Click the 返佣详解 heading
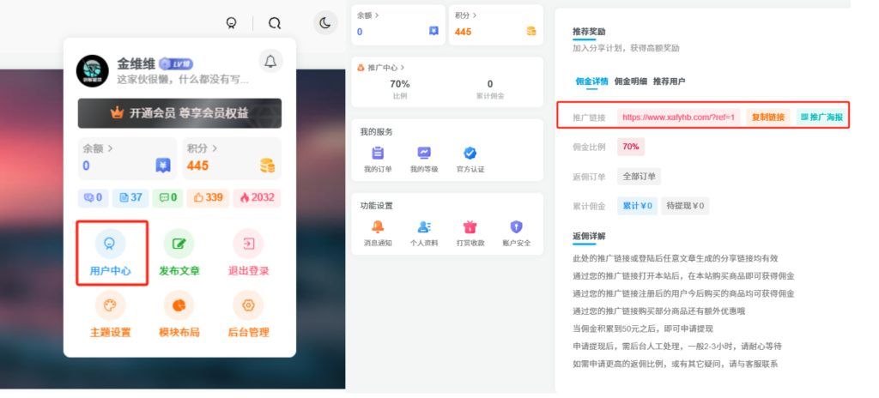Screen dimensions: 879x398 click(x=589, y=237)
